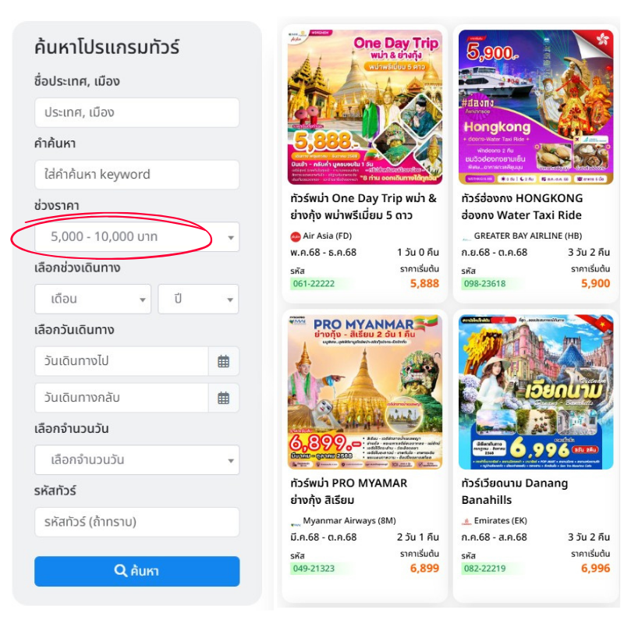Click the Myanmar Airways logo icon
Viewport: 624px width, 624px height.
tap(295, 521)
